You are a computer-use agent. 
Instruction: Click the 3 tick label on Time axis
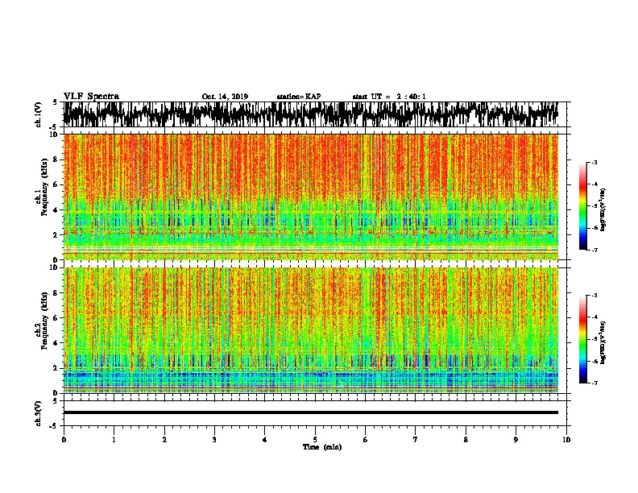(214, 440)
